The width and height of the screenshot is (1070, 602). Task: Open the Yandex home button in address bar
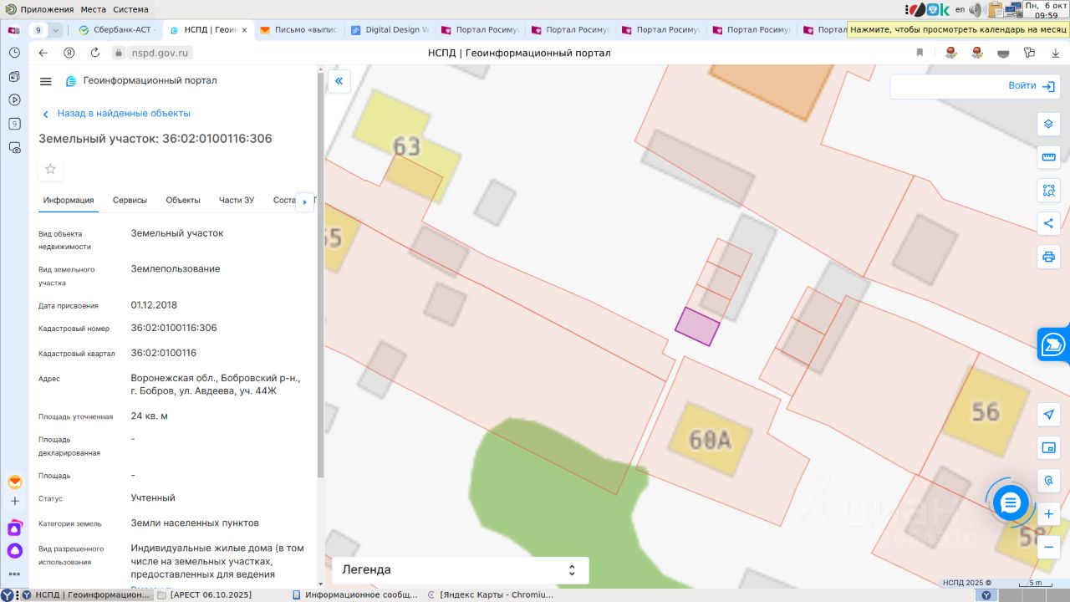69,53
